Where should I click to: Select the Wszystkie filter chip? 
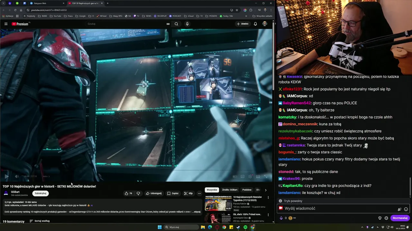pos(212,190)
